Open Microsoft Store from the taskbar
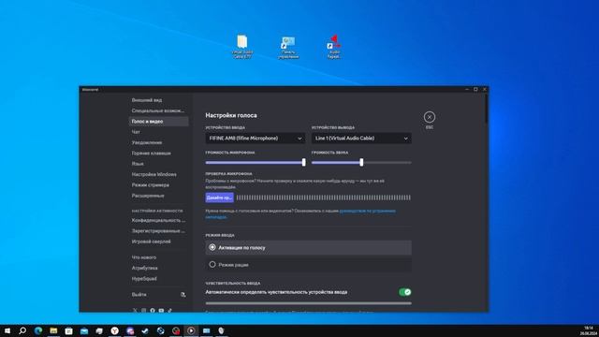 (68, 330)
